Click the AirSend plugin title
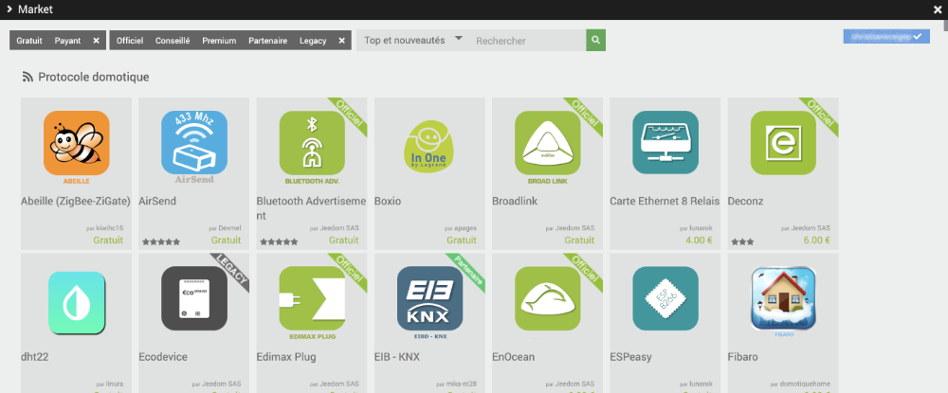This screenshot has height=393, width=948. click(x=157, y=201)
